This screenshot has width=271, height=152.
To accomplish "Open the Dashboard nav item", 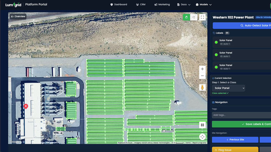I will 119,5.
